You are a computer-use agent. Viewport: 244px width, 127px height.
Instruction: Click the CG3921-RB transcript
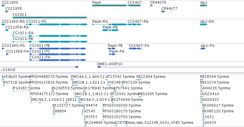[x=50, y=42]
